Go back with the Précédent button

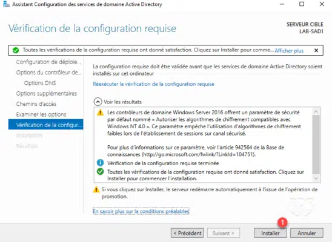187,233
